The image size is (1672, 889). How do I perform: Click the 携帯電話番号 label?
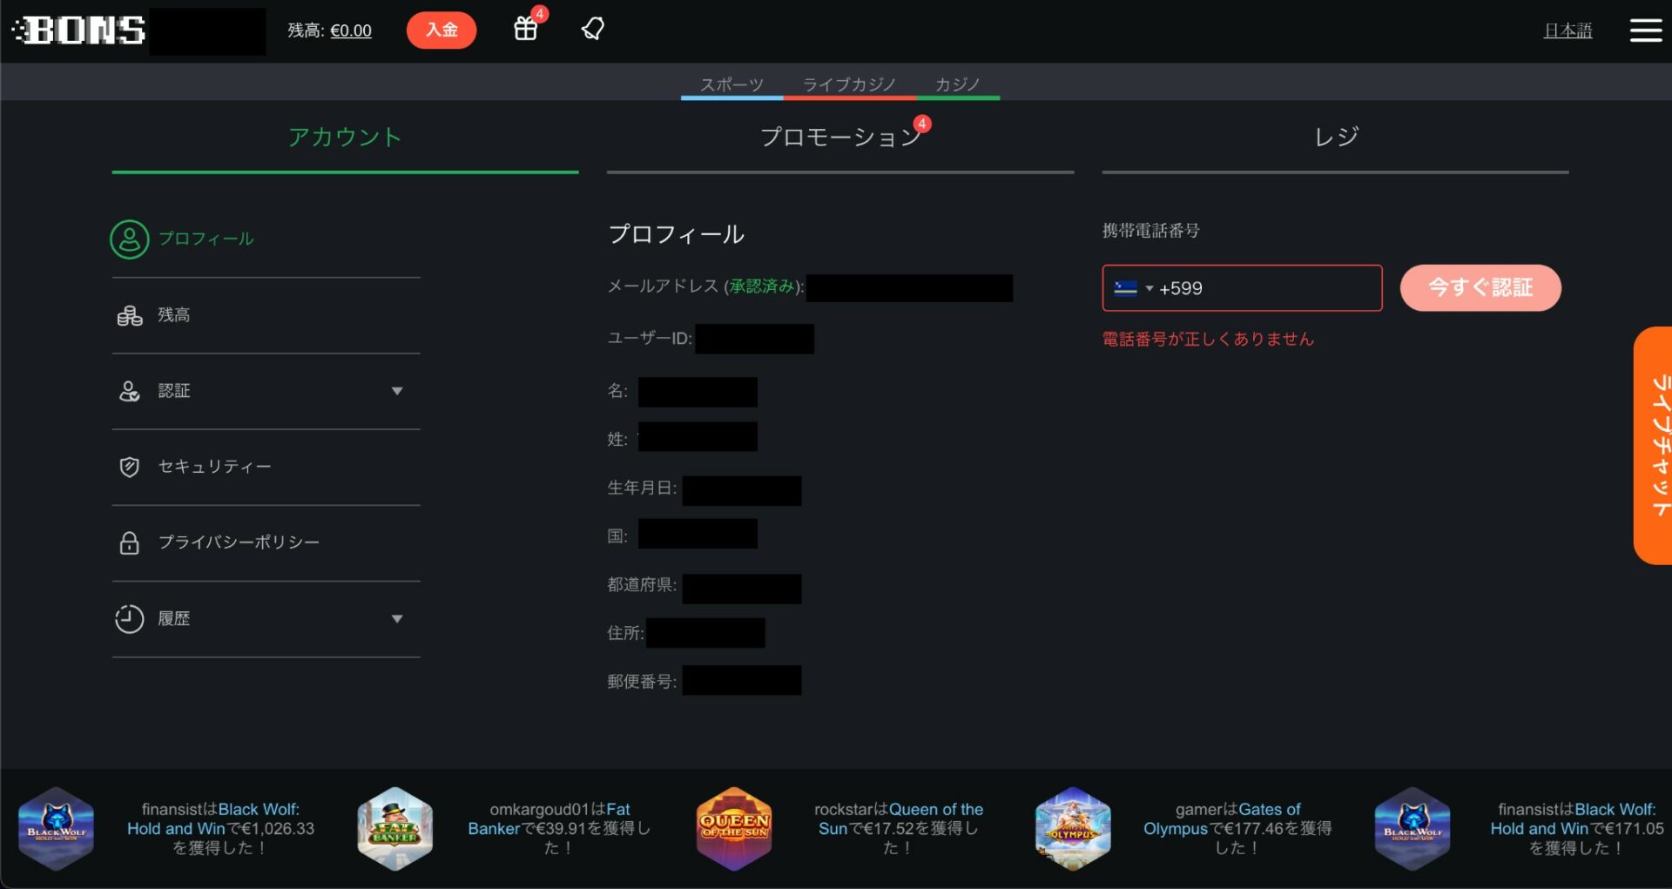[x=1151, y=231]
